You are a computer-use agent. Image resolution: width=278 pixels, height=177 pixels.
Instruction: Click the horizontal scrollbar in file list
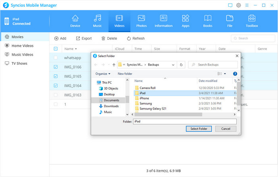(x=168, y=114)
